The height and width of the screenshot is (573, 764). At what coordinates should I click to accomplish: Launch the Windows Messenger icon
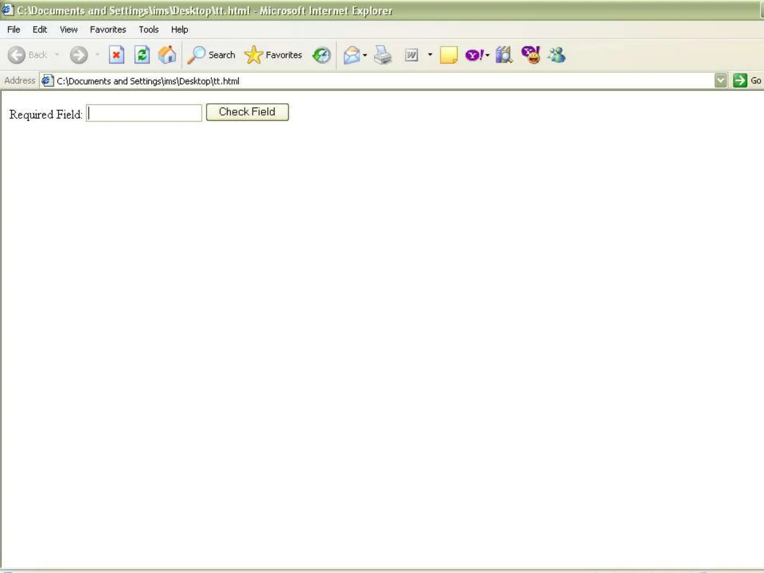[557, 55]
